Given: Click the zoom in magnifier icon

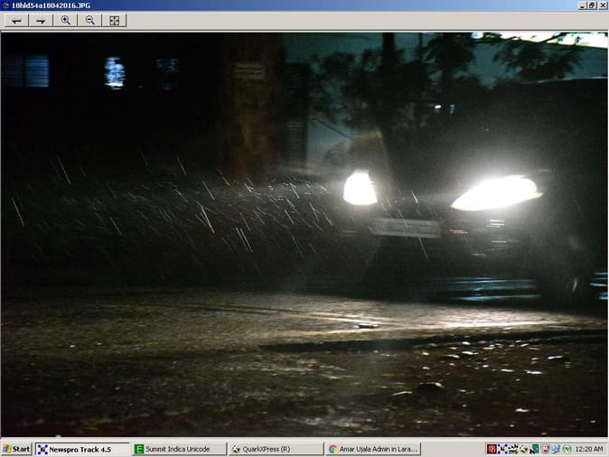Looking at the screenshot, I should 65,20.
